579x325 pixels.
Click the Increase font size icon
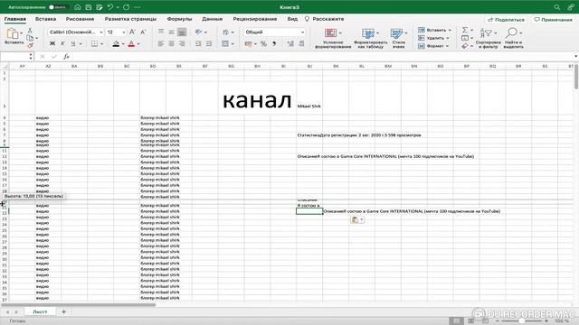(132, 32)
